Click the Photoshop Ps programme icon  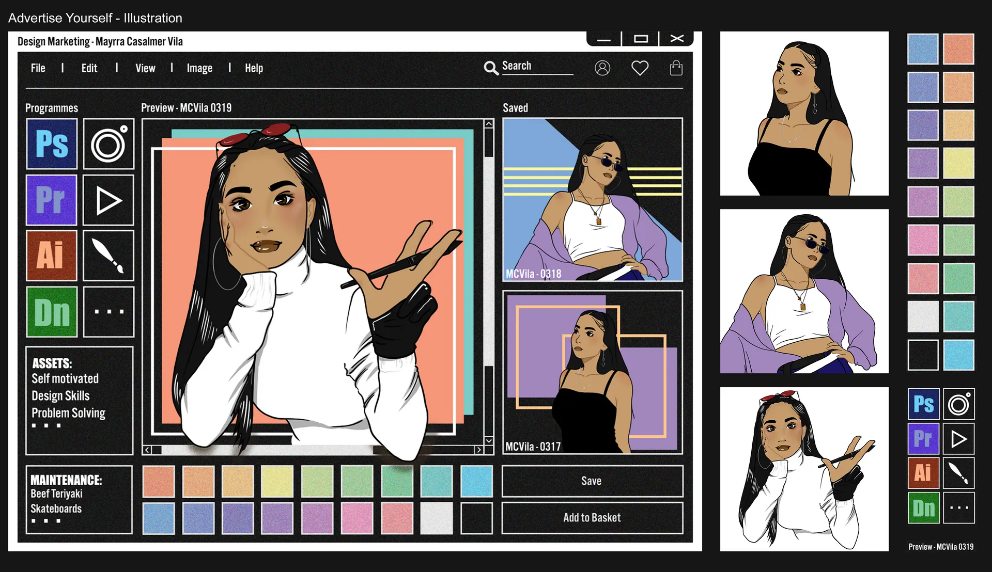tap(52, 144)
